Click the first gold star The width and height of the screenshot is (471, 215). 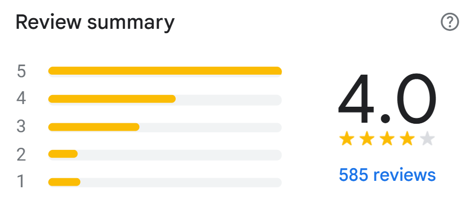click(x=347, y=139)
